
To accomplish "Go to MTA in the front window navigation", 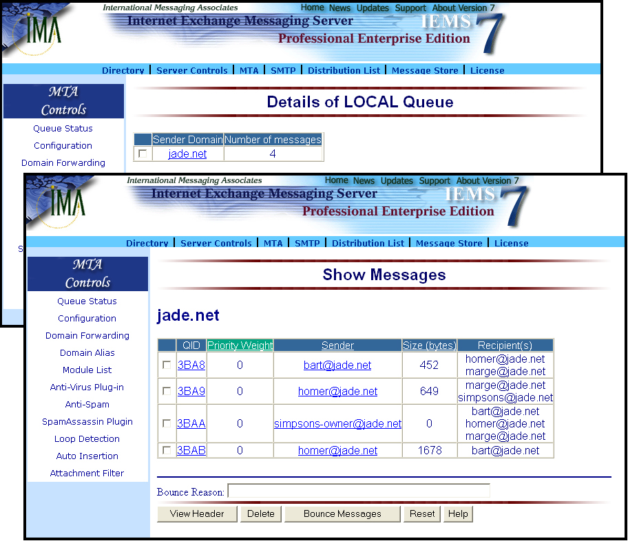I will 273,243.
